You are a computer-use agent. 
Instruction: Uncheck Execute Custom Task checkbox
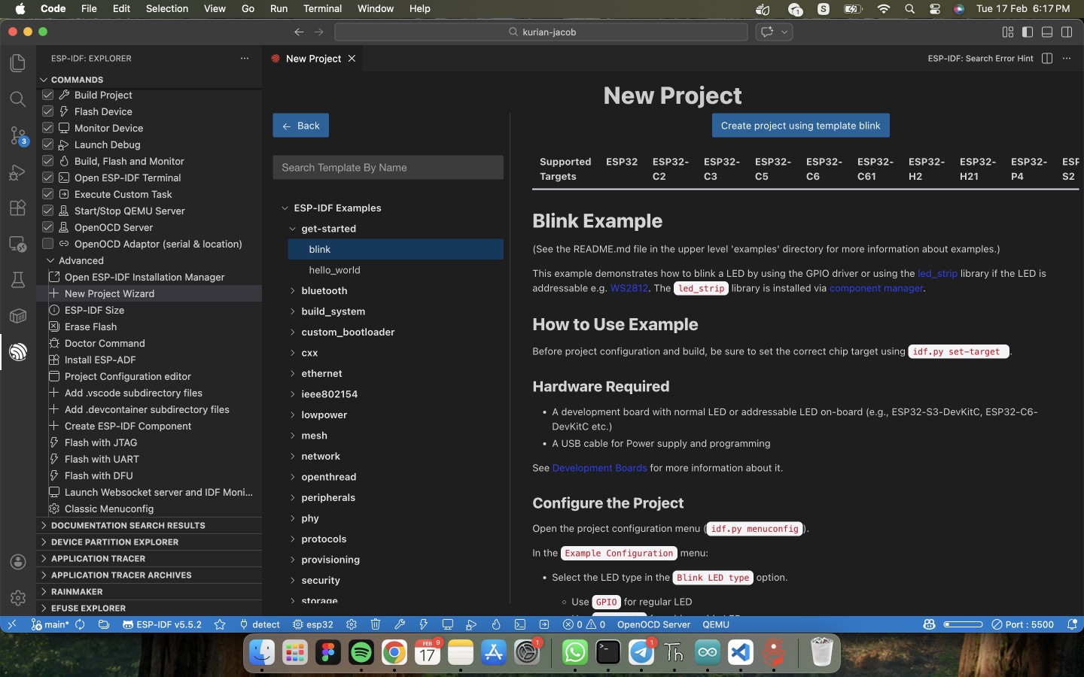pos(47,194)
